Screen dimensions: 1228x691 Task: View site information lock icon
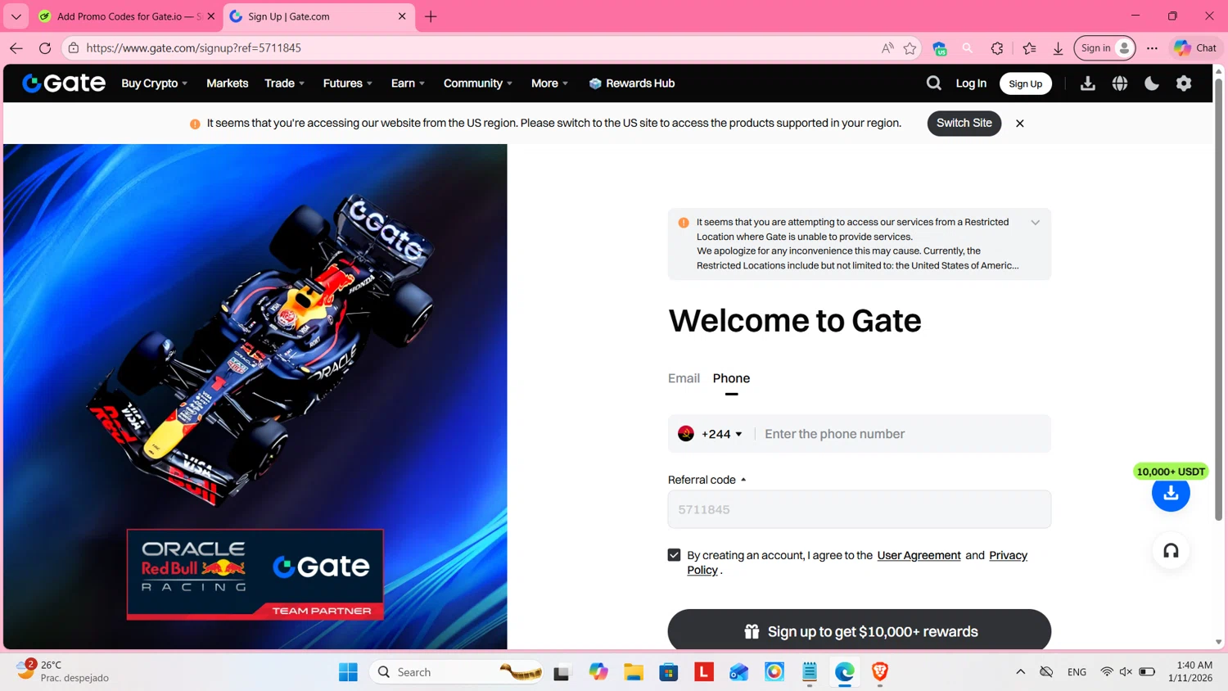[x=74, y=48]
